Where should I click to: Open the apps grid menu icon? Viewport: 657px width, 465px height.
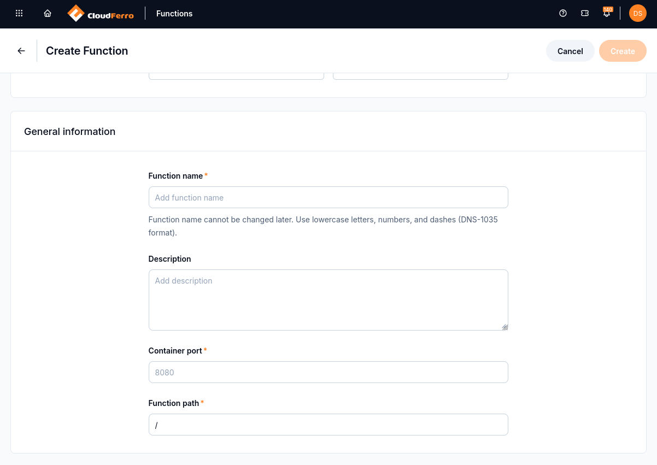(19, 14)
